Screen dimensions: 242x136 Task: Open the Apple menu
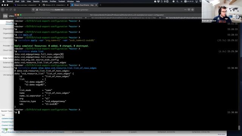click(x=3, y=2)
